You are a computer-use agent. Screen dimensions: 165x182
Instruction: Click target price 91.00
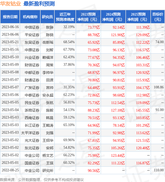click(160, 110)
